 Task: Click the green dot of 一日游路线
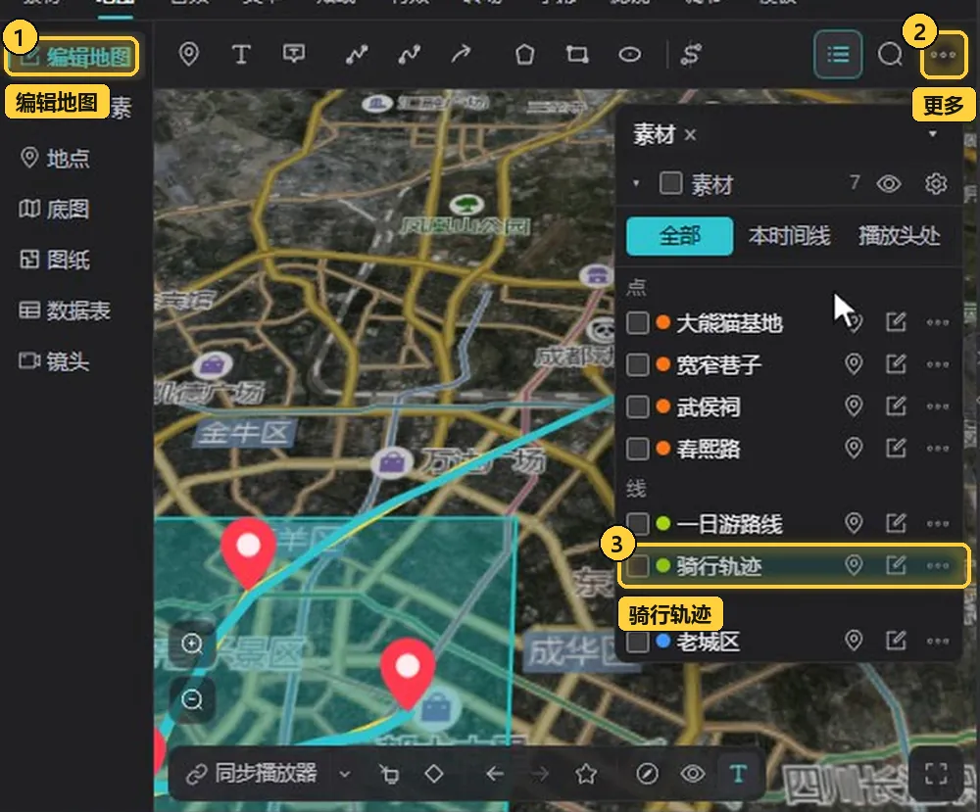tap(663, 523)
